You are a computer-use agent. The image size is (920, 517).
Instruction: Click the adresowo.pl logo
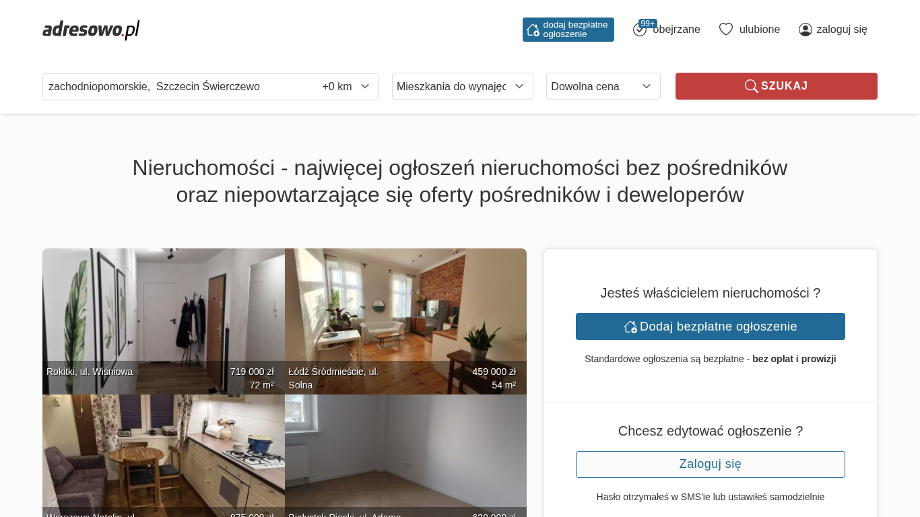91,30
